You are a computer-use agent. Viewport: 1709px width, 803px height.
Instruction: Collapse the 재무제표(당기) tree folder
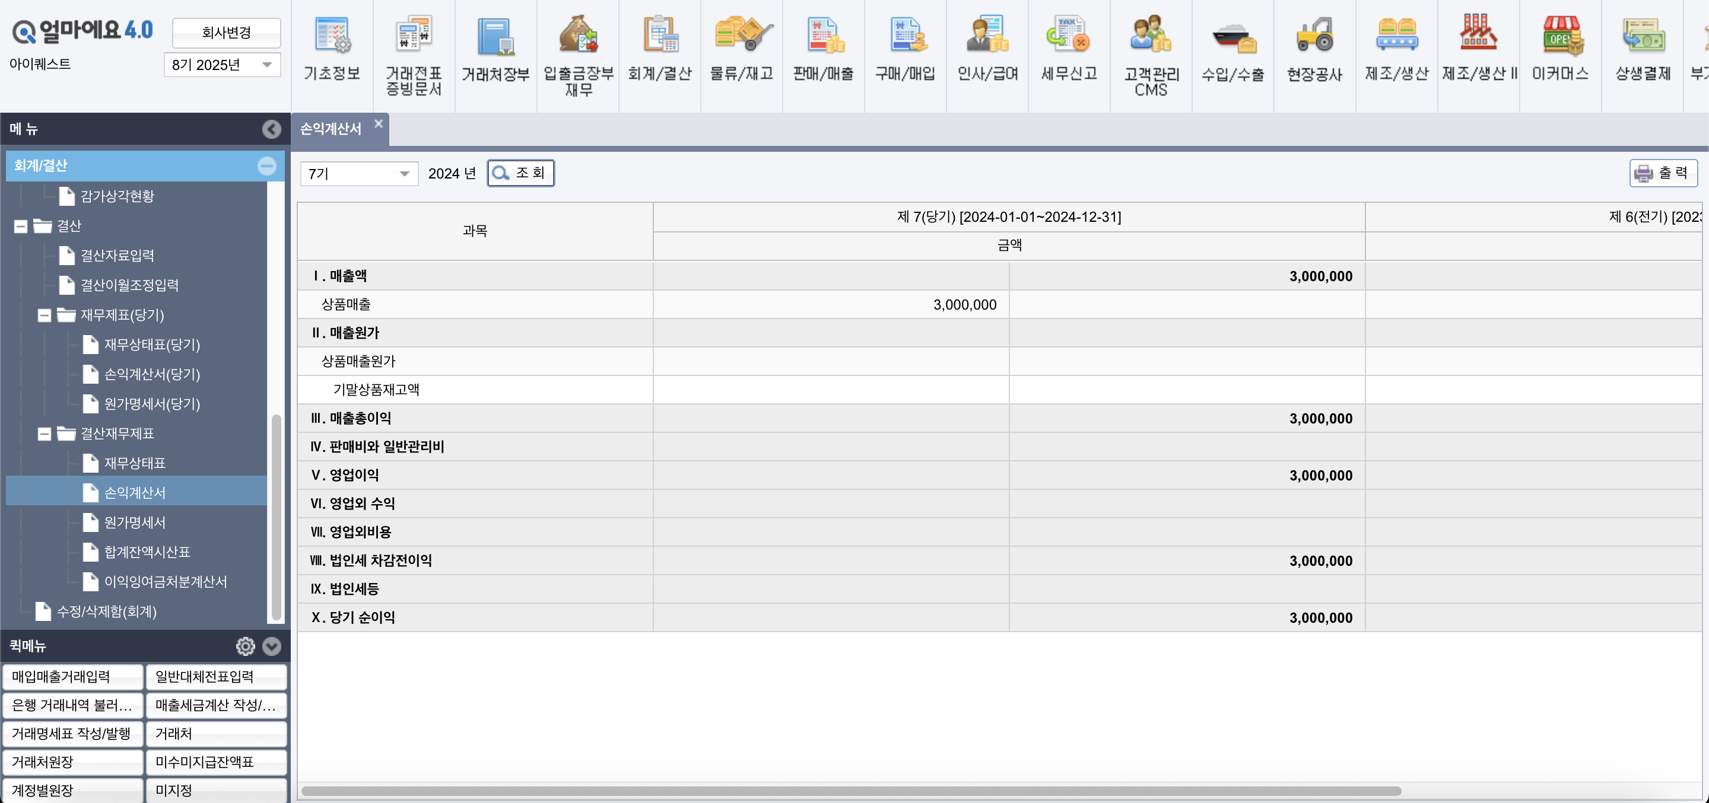coord(45,315)
